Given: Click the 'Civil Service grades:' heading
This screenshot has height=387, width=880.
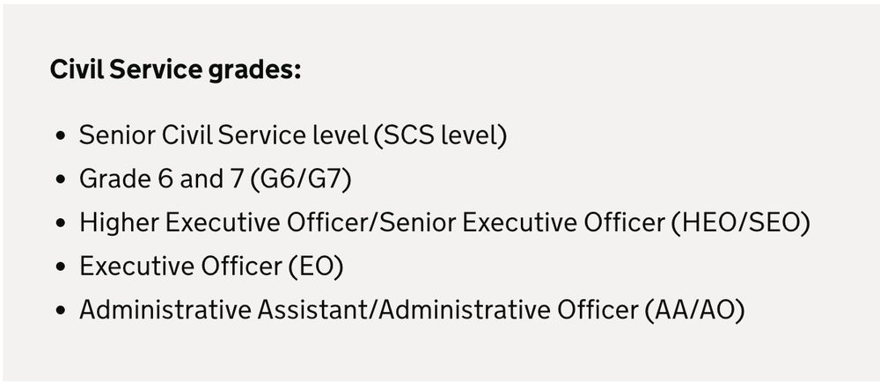Looking at the screenshot, I should pyautogui.click(x=176, y=70).
